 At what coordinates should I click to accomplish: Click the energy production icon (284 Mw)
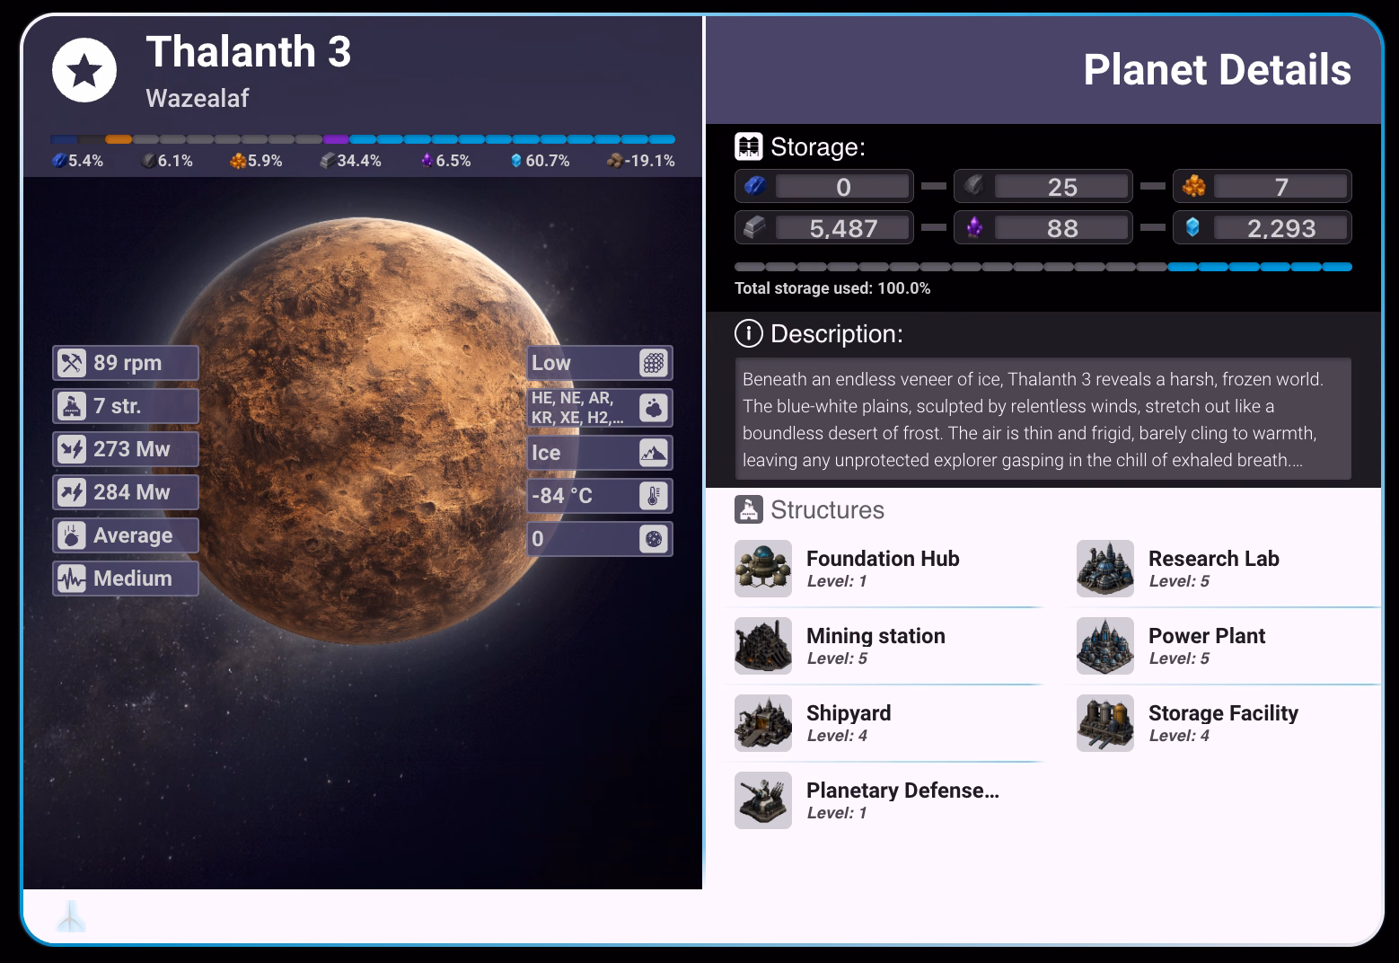(x=71, y=492)
